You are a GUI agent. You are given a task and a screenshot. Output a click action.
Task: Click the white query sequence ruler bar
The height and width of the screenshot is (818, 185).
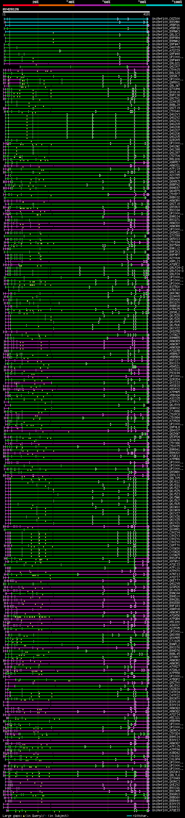point(76,12)
